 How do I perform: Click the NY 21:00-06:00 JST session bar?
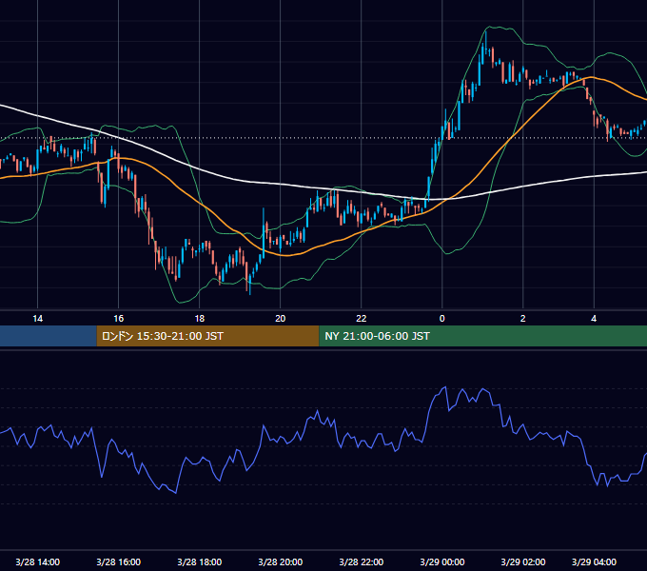click(482, 336)
